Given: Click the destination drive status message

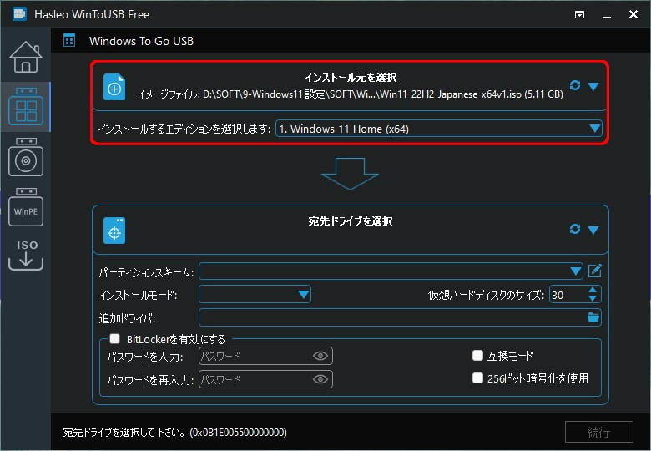Looking at the screenshot, I should (x=174, y=433).
